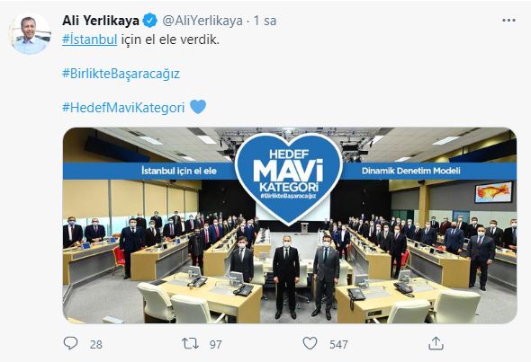Open the '1 sa' timestamp link
Screen dimensions: 531x362
[265, 21]
